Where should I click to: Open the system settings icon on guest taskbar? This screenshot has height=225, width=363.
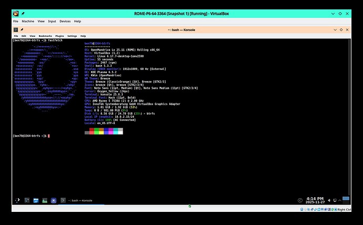click(x=27, y=200)
